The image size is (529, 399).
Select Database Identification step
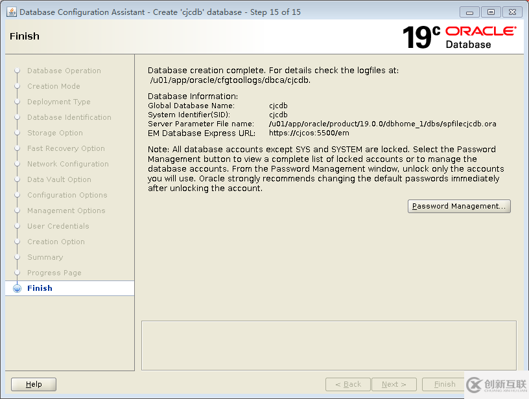pos(69,117)
